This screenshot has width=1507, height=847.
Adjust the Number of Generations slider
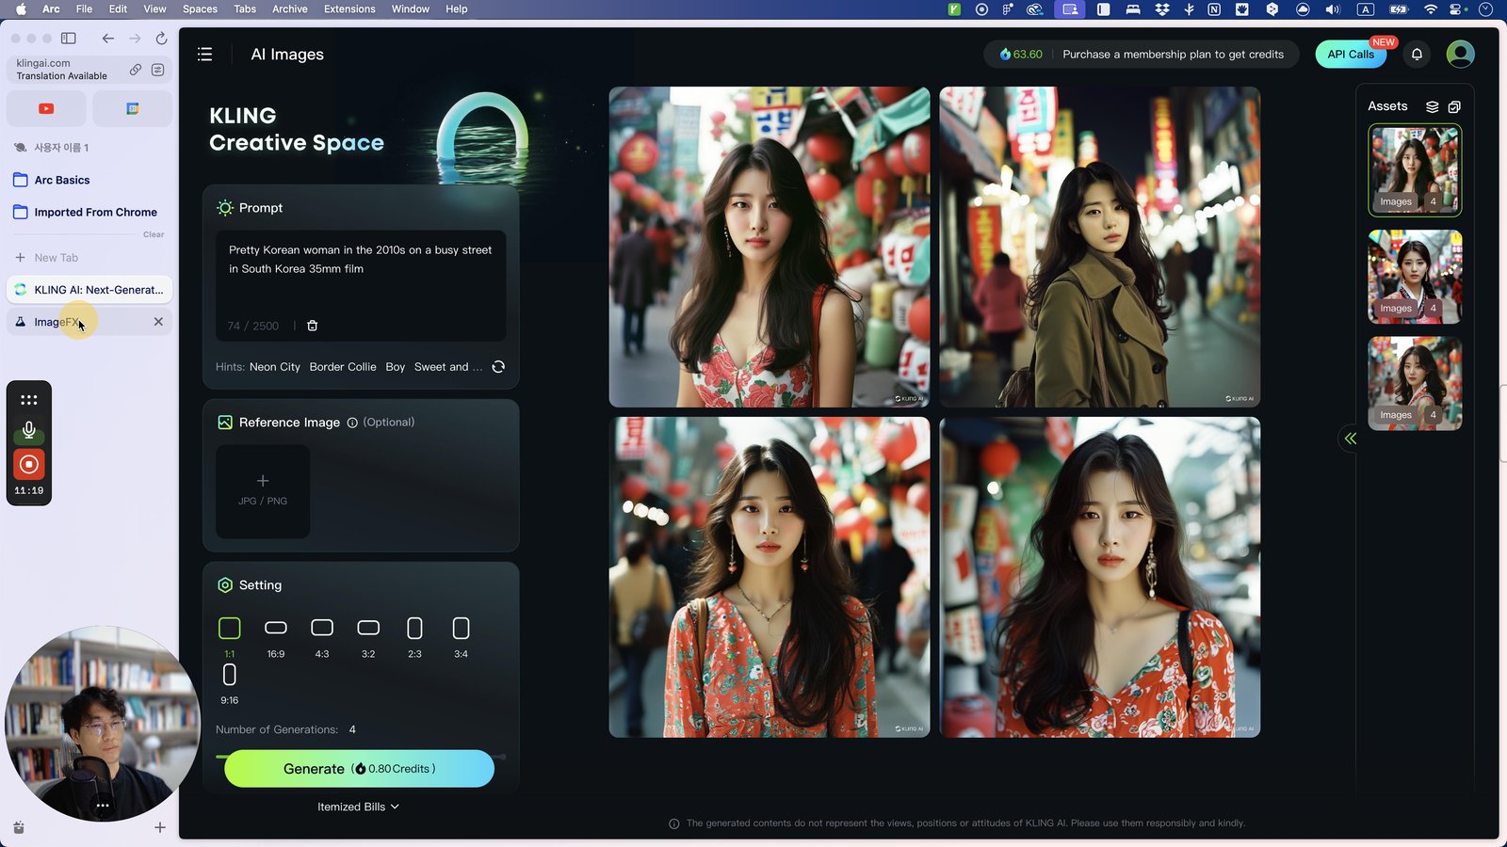(361, 756)
